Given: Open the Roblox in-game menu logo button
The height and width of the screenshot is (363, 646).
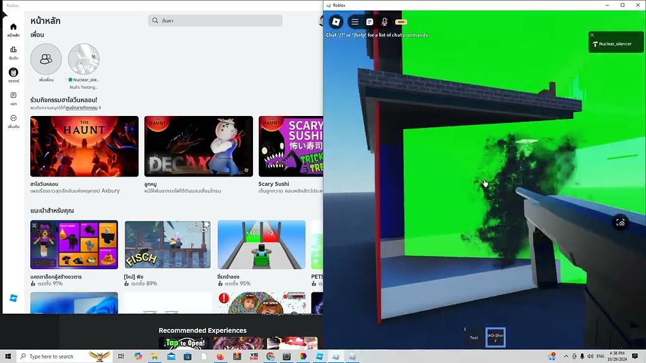Looking at the screenshot, I should click(336, 21).
